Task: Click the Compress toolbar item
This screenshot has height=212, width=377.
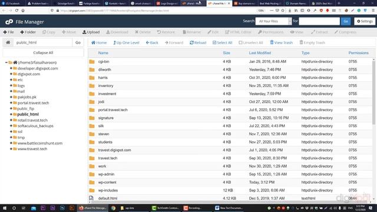Action: pos(345,32)
